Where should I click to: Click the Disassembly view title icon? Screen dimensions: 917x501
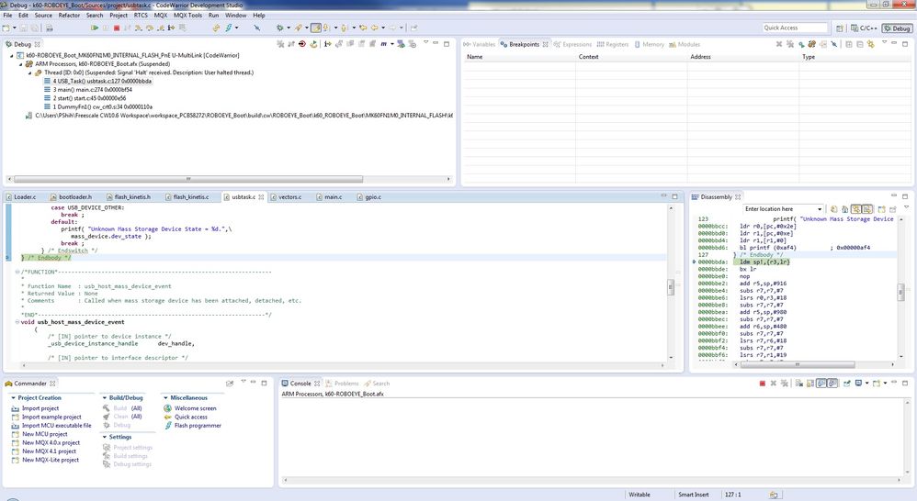695,197
